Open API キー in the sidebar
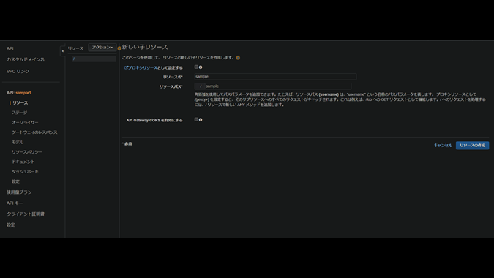Screen dimensions: 494x278 (15, 203)
